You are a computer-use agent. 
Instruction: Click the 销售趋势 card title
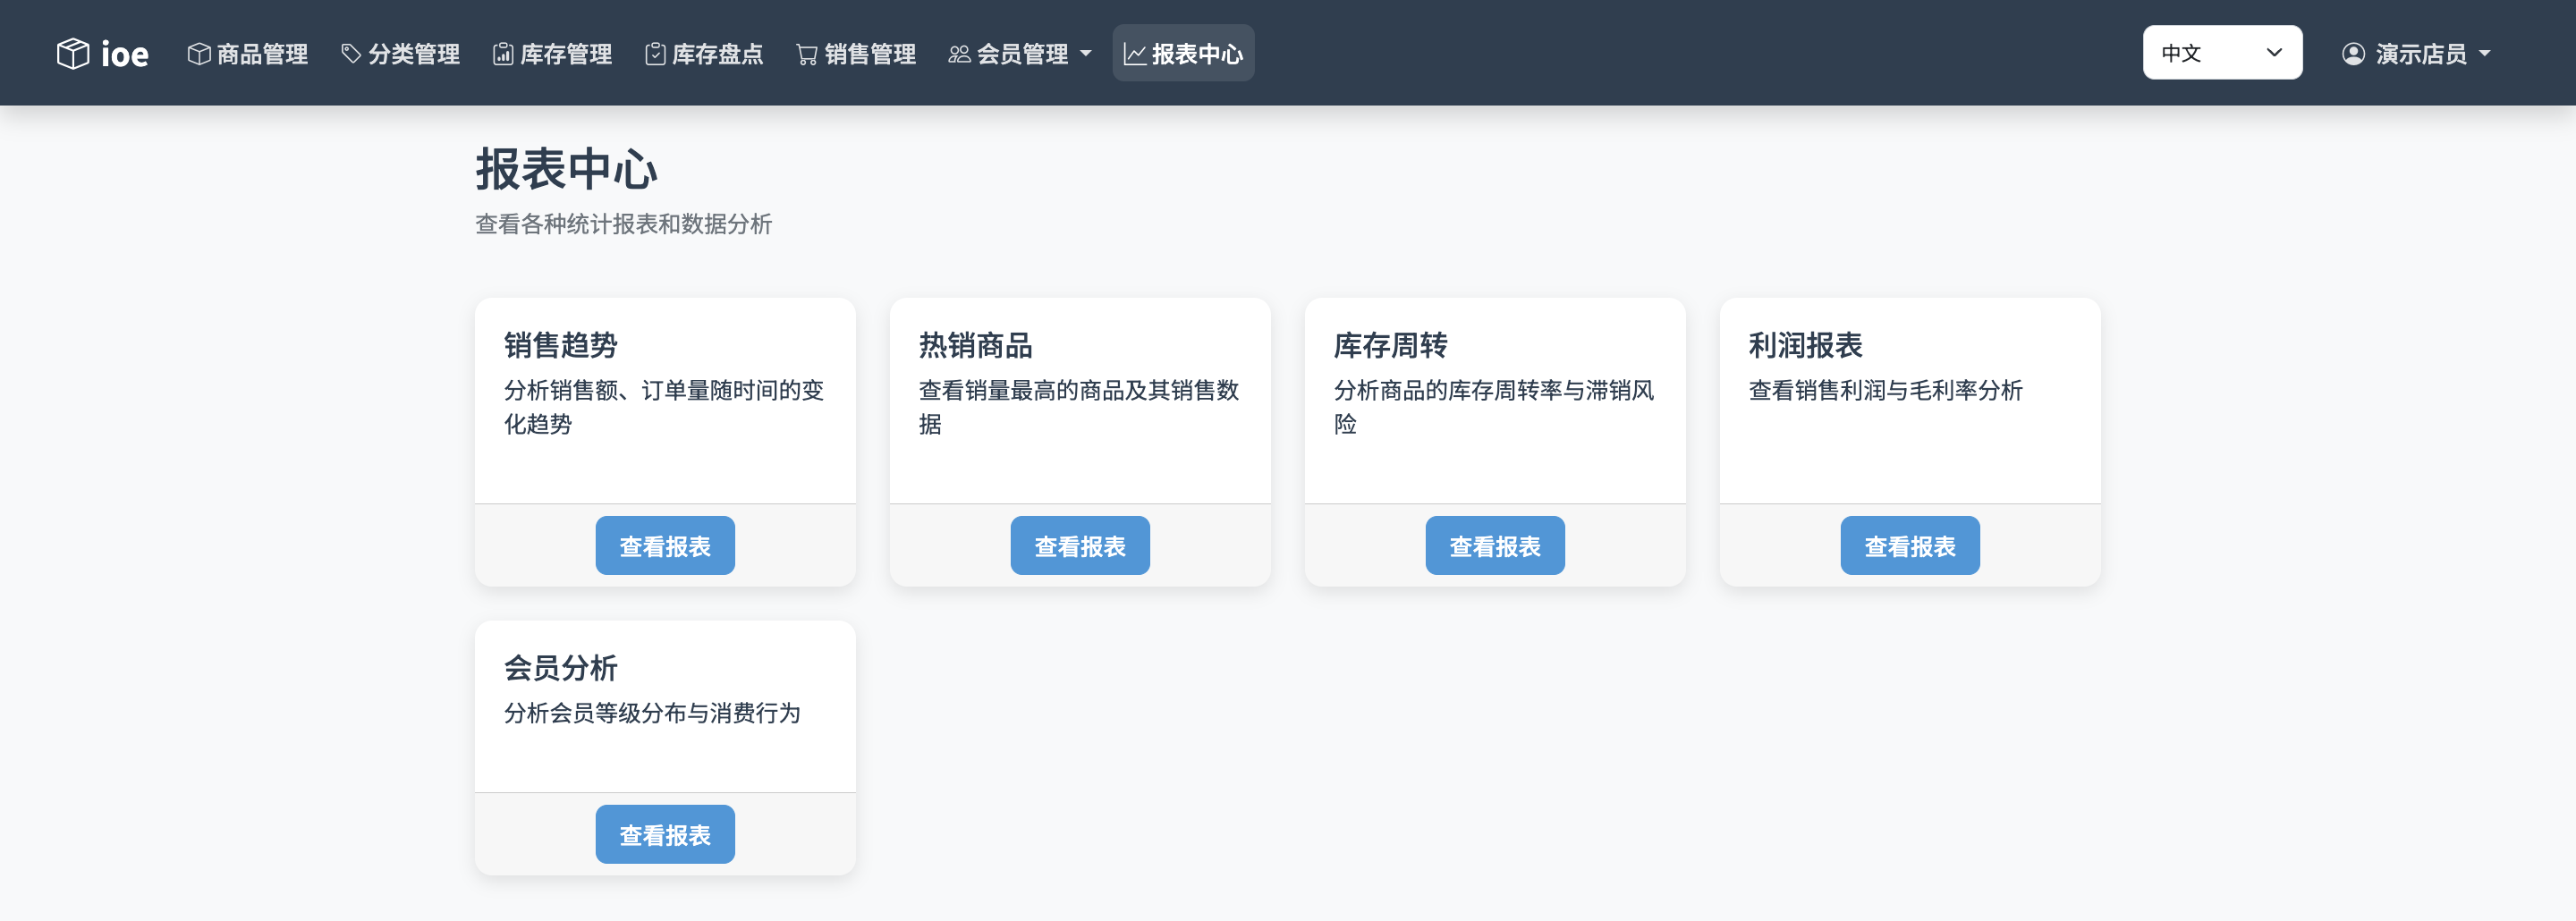[561, 345]
